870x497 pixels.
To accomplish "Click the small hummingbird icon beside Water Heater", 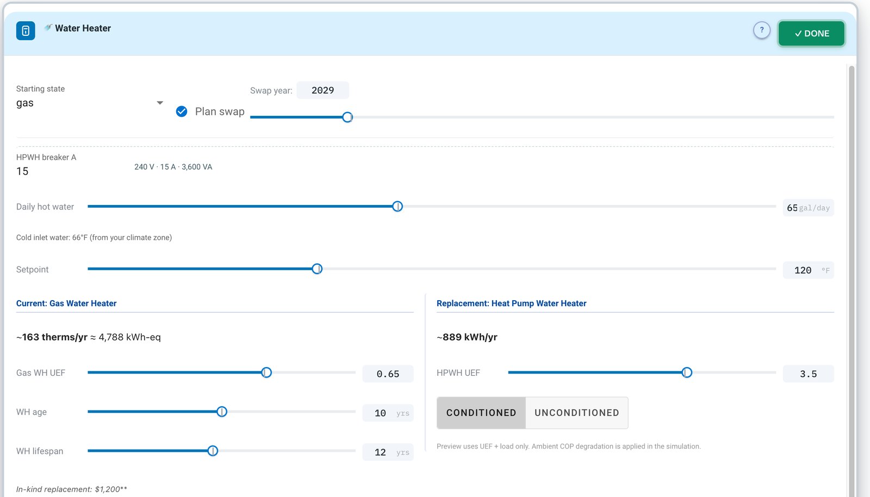I will (x=48, y=28).
